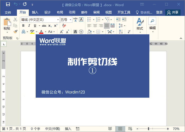Switch to the 布局 tab
The width and height of the screenshot is (185, 132).
(x=60, y=12)
